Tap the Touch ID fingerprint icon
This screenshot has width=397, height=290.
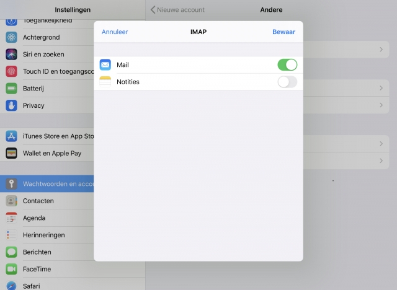(x=11, y=71)
